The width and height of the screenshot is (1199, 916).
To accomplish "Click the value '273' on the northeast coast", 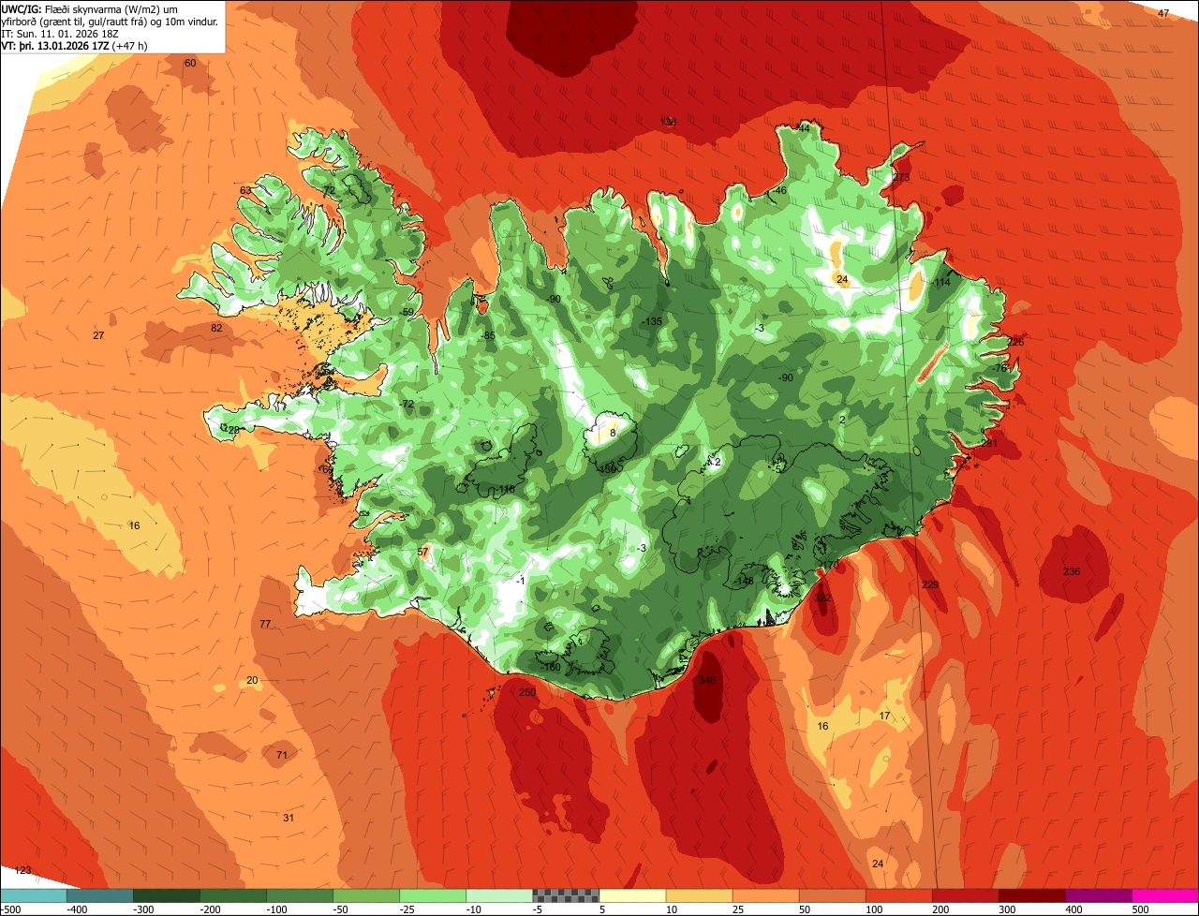I will coord(901,177).
